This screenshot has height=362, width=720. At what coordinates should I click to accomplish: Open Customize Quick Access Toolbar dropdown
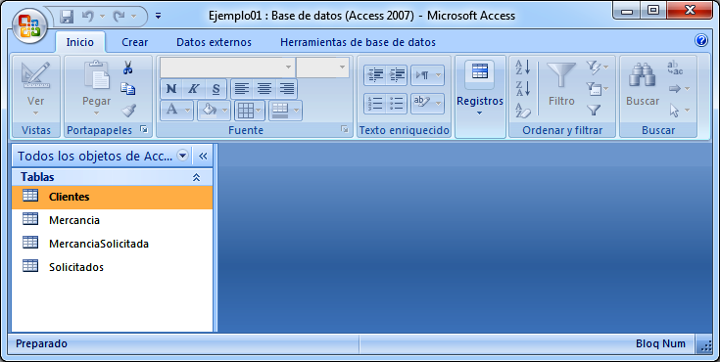(158, 17)
